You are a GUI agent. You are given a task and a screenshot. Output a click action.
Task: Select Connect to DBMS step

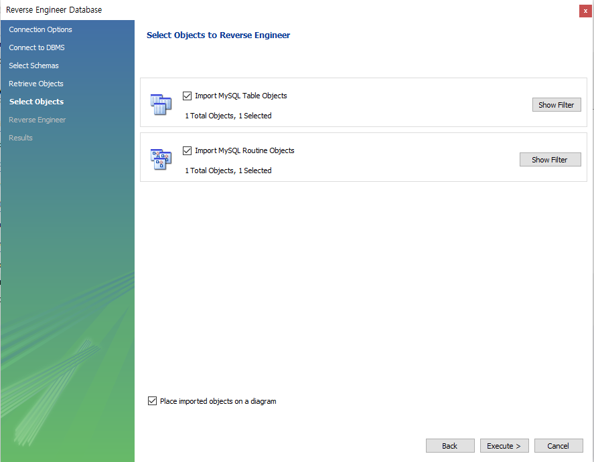point(37,47)
